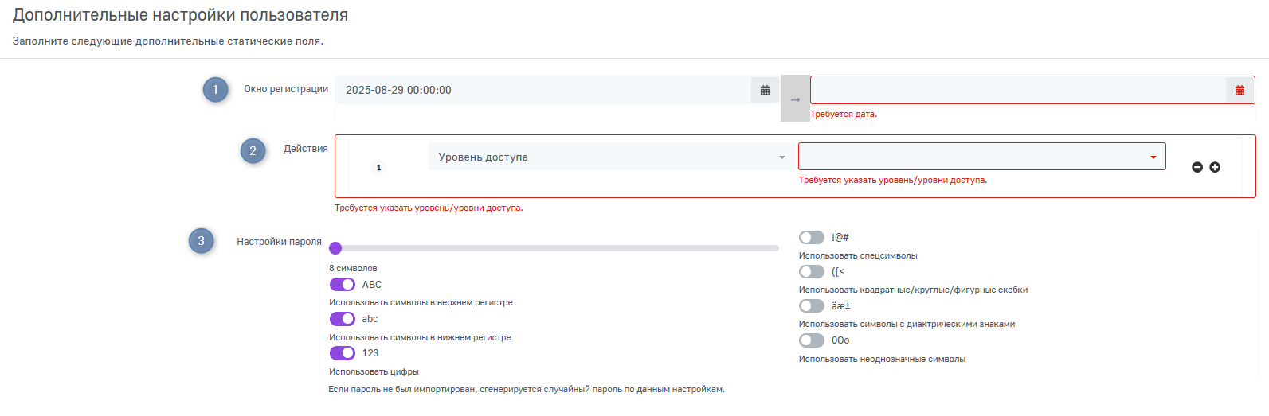Enable ambiguous characters 0Oo toggle
Screen dimensions: 1269x416
point(812,340)
